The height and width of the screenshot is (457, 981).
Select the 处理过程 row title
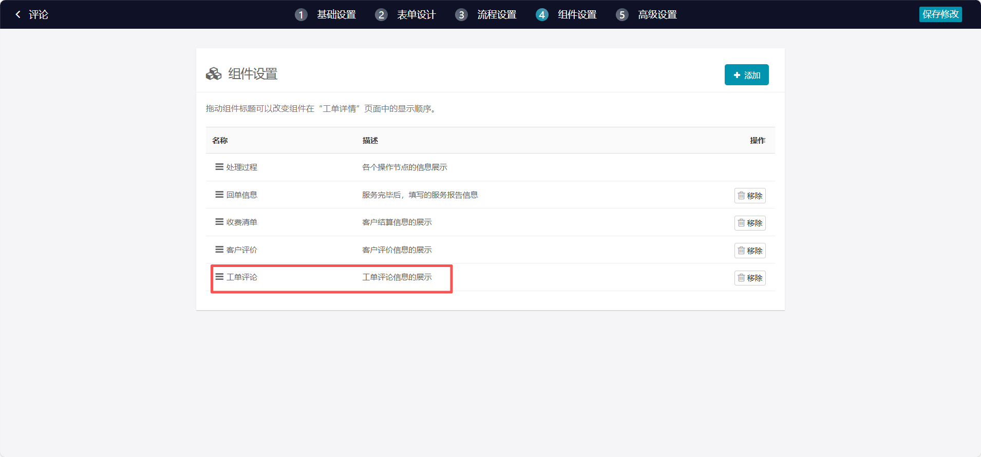click(242, 167)
